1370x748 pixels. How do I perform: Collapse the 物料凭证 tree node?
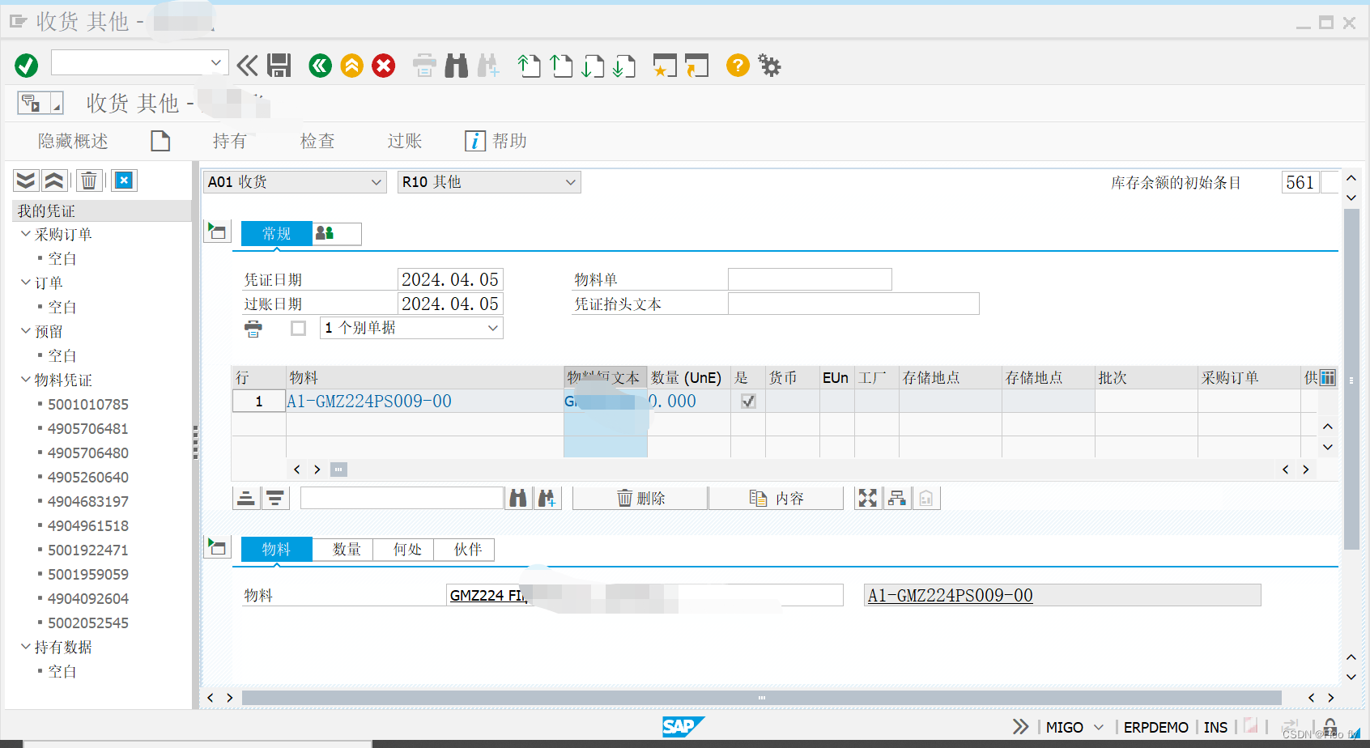(25, 380)
